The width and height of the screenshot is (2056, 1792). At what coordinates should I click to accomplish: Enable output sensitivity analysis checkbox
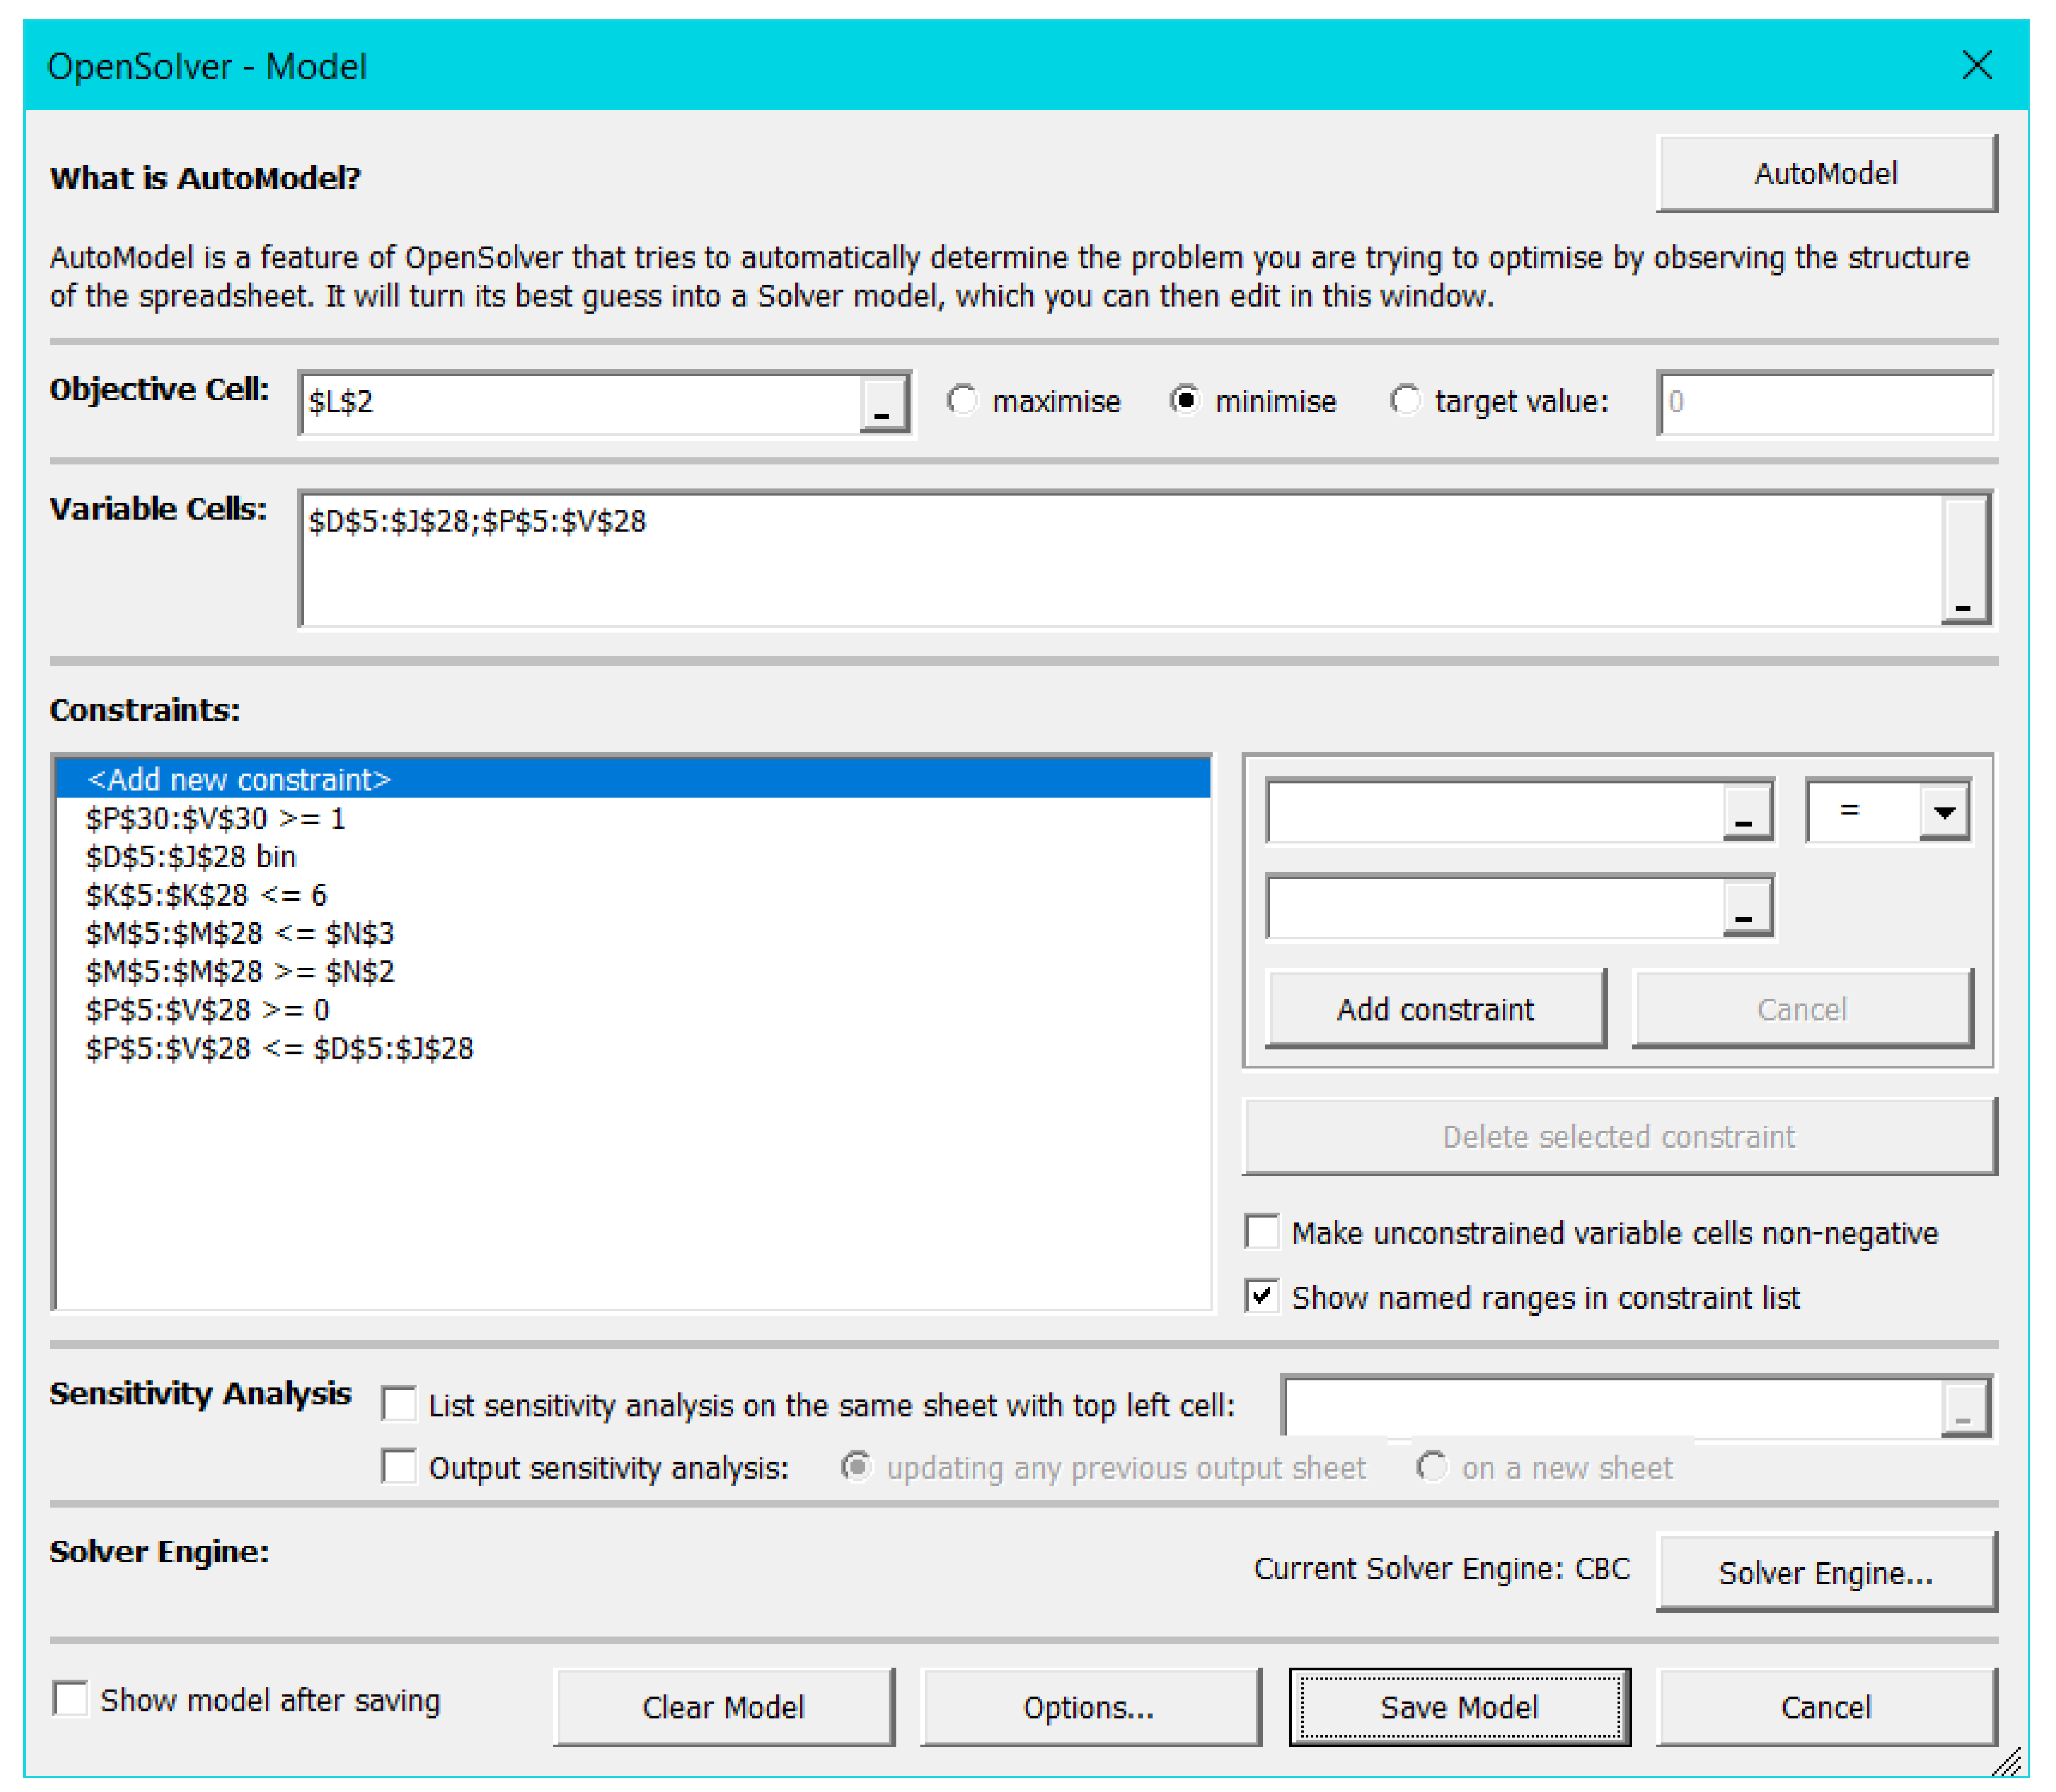click(x=399, y=1467)
